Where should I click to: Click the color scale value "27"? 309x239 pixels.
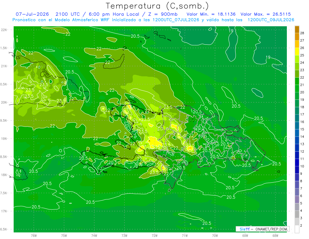[302, 40]
